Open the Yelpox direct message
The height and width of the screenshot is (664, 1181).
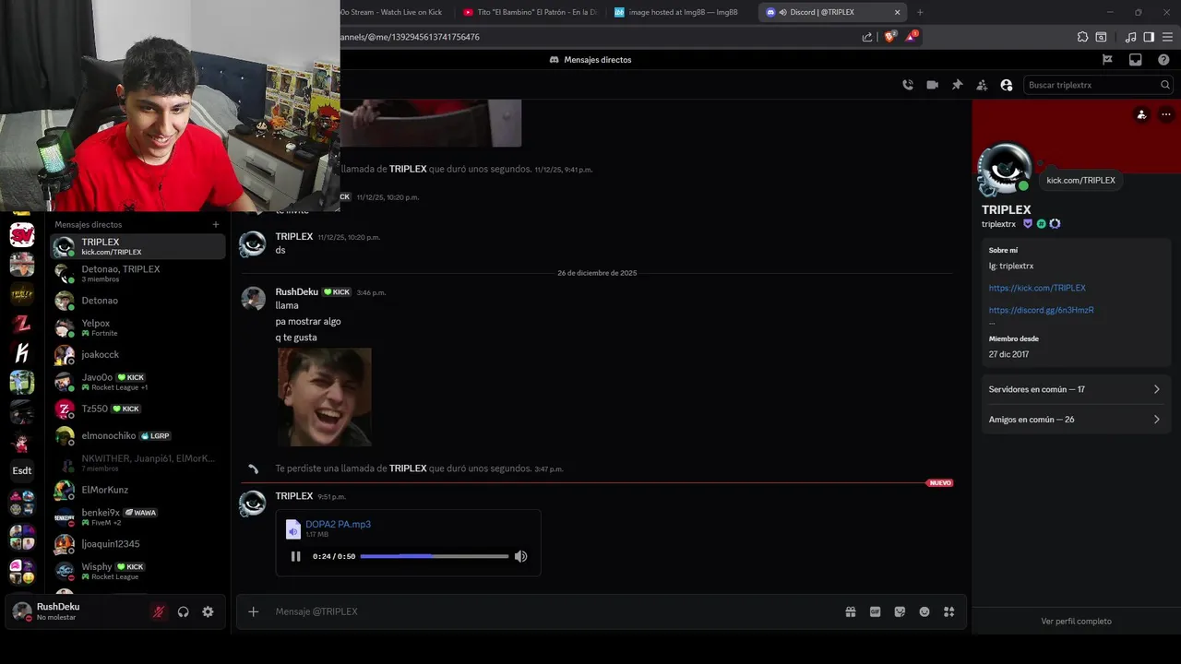[x=137, y=327]
